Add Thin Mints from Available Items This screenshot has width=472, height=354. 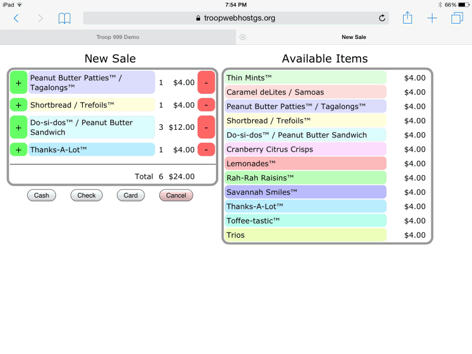306,78
